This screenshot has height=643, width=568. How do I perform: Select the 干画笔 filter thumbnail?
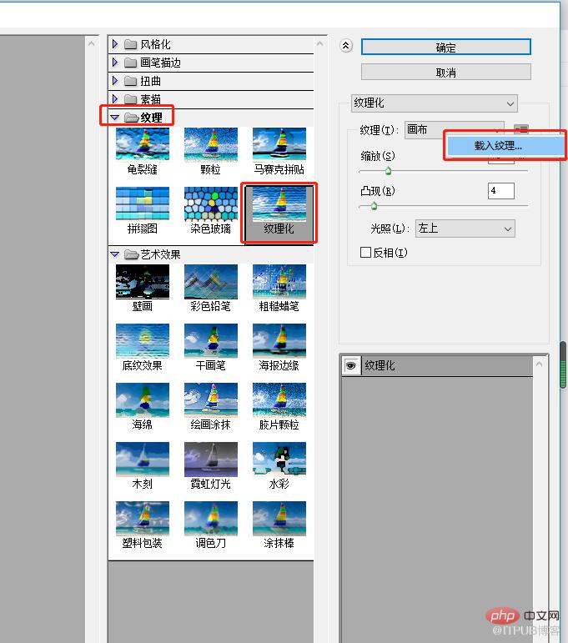pyautogui.click(x=211, y=340)
